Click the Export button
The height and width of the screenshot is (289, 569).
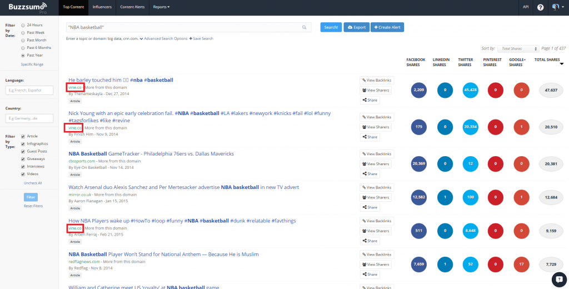point(356,27)
